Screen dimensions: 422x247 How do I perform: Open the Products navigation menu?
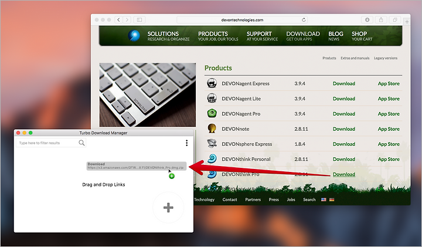(x=218, y=36)
